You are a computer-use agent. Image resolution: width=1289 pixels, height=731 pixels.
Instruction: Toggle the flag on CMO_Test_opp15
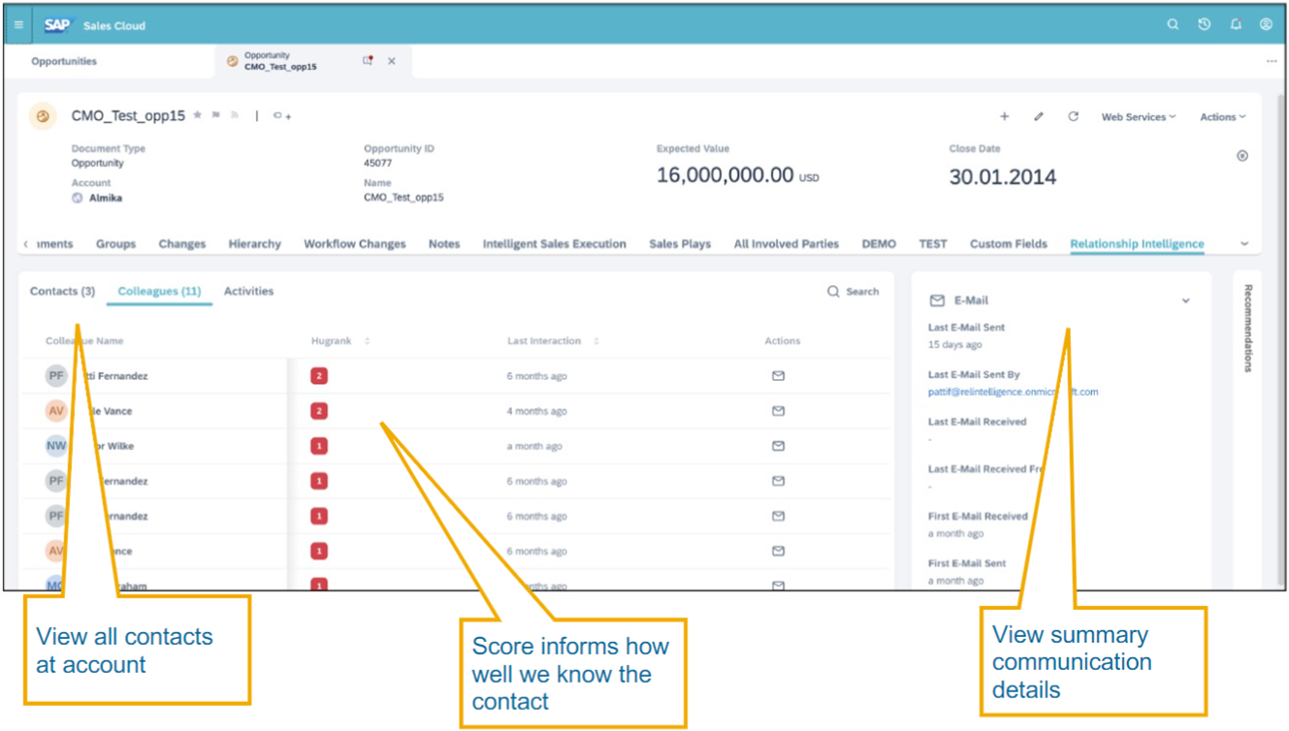(216, 115)
